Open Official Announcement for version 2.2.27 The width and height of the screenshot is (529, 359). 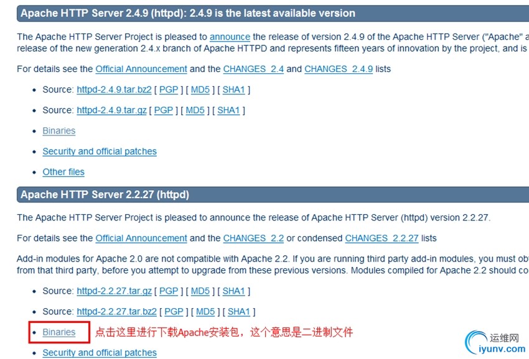click(x=141, y=239)
